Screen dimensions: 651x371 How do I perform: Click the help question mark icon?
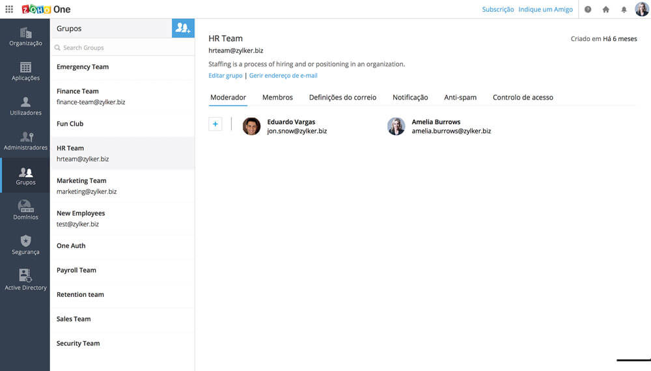(x=588, y=10)
